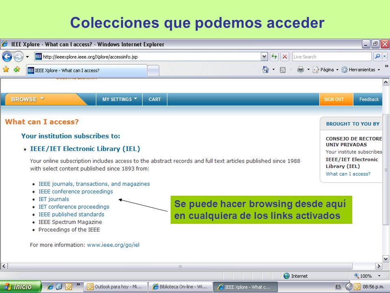The height and width of the screenshot is (293, 390).
Task: Select the IEEE Spectrum Magazine text
Action: [70, 222]
